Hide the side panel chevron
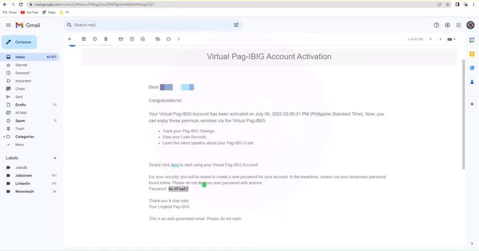The image size is (479, 251). point(472,243)
